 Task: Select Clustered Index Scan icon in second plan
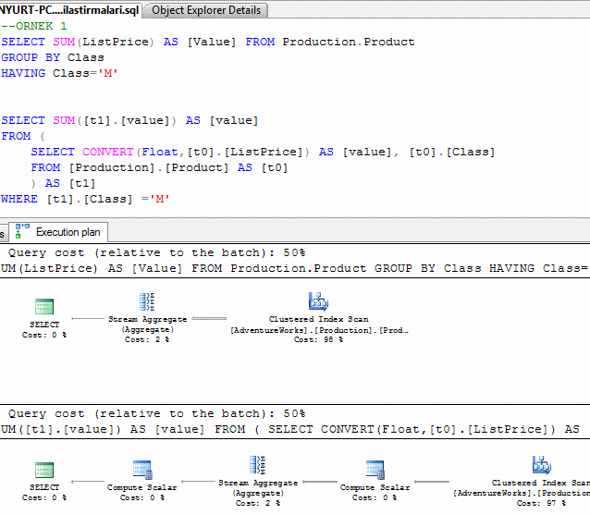pyautogui.click(x=541, y=465)
